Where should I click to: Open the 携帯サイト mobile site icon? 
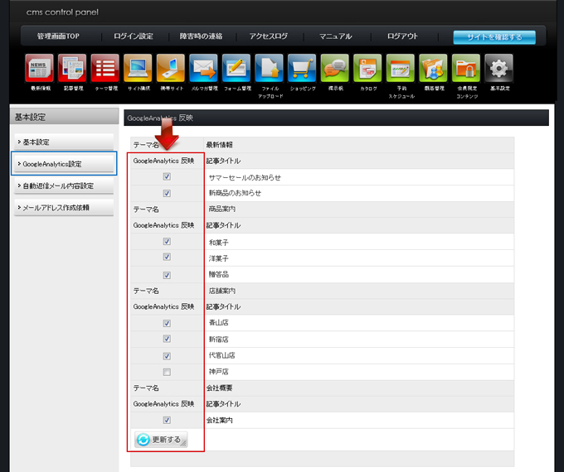[x=170, y=68]
